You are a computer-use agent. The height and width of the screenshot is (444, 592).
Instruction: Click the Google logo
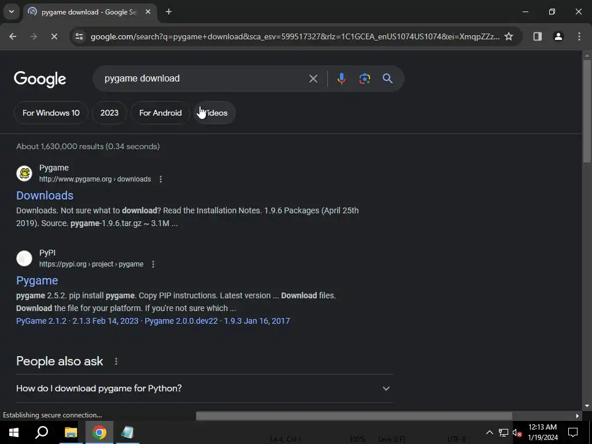[40, 79]
